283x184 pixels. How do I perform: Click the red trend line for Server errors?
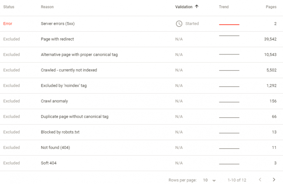229,24
